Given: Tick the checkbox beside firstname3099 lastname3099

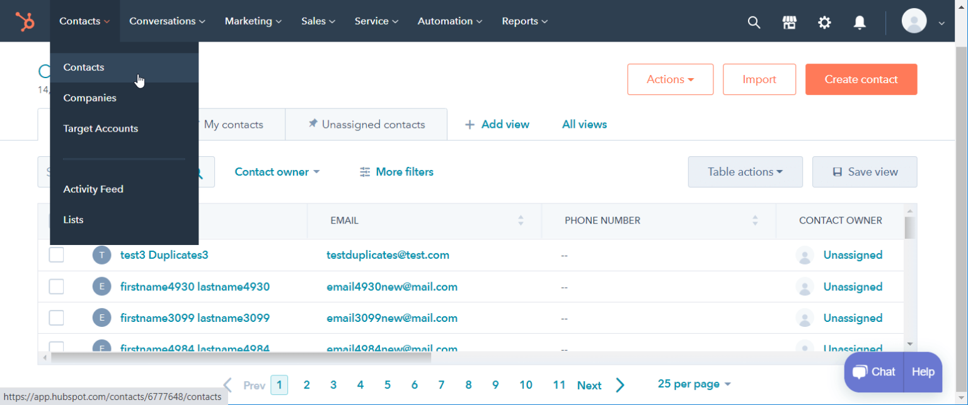Looking at the screenshot, I should pos(56,317).
